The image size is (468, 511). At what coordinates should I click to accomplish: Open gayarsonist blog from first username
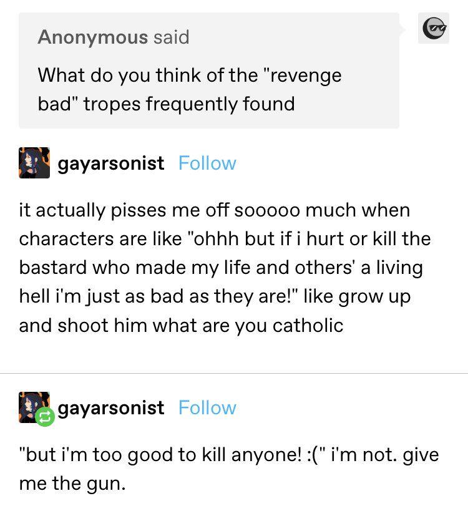[111, 163]
